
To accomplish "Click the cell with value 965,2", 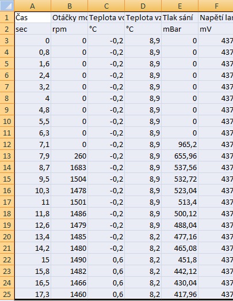I will pyautogui.click(x=180, y=144).
